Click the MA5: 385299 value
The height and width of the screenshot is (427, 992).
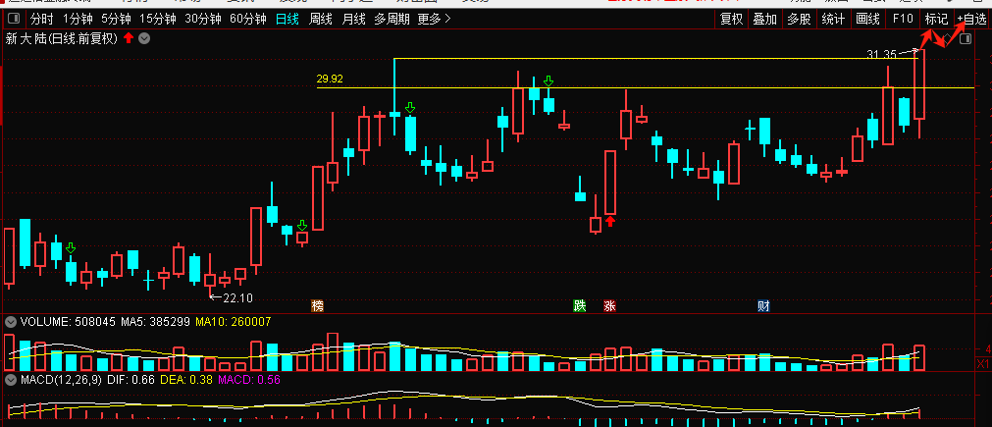point(154,322)
